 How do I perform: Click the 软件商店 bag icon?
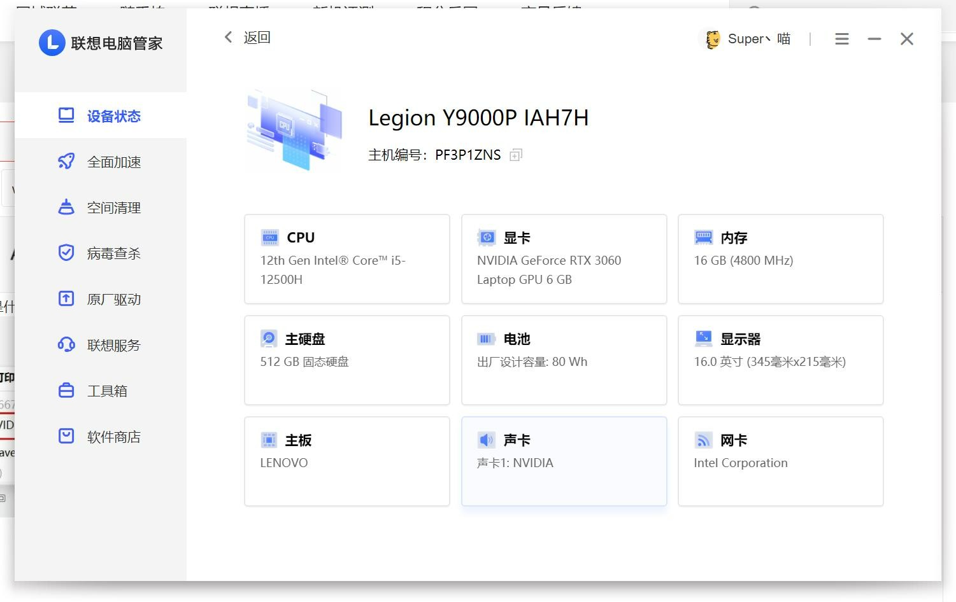point(66,436)
